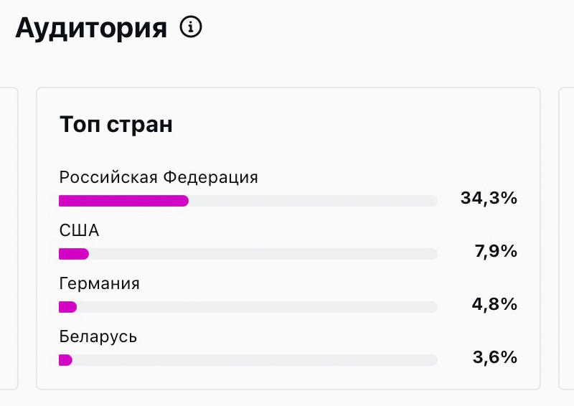This screenshot has width=574, height=406.
Task: Click the 4,8% percentage value
Action: coord(494,305)
